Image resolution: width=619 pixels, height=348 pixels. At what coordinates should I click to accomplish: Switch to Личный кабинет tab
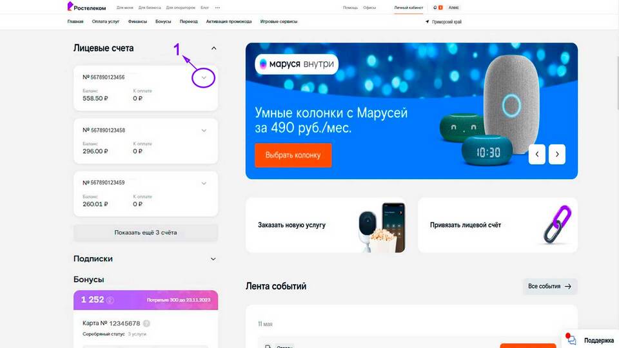coord(409,8)
